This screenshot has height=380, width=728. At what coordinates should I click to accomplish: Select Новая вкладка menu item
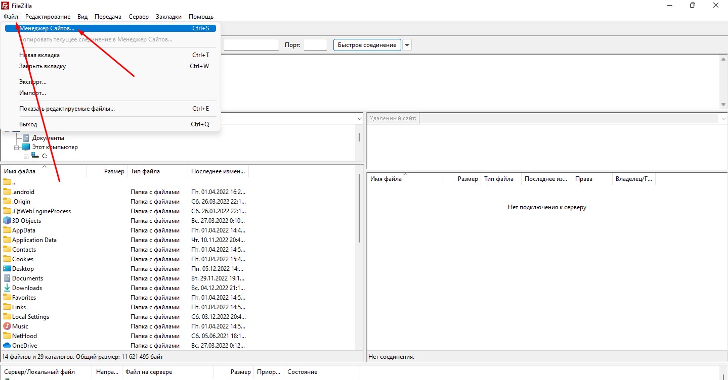tap(110, 55)
